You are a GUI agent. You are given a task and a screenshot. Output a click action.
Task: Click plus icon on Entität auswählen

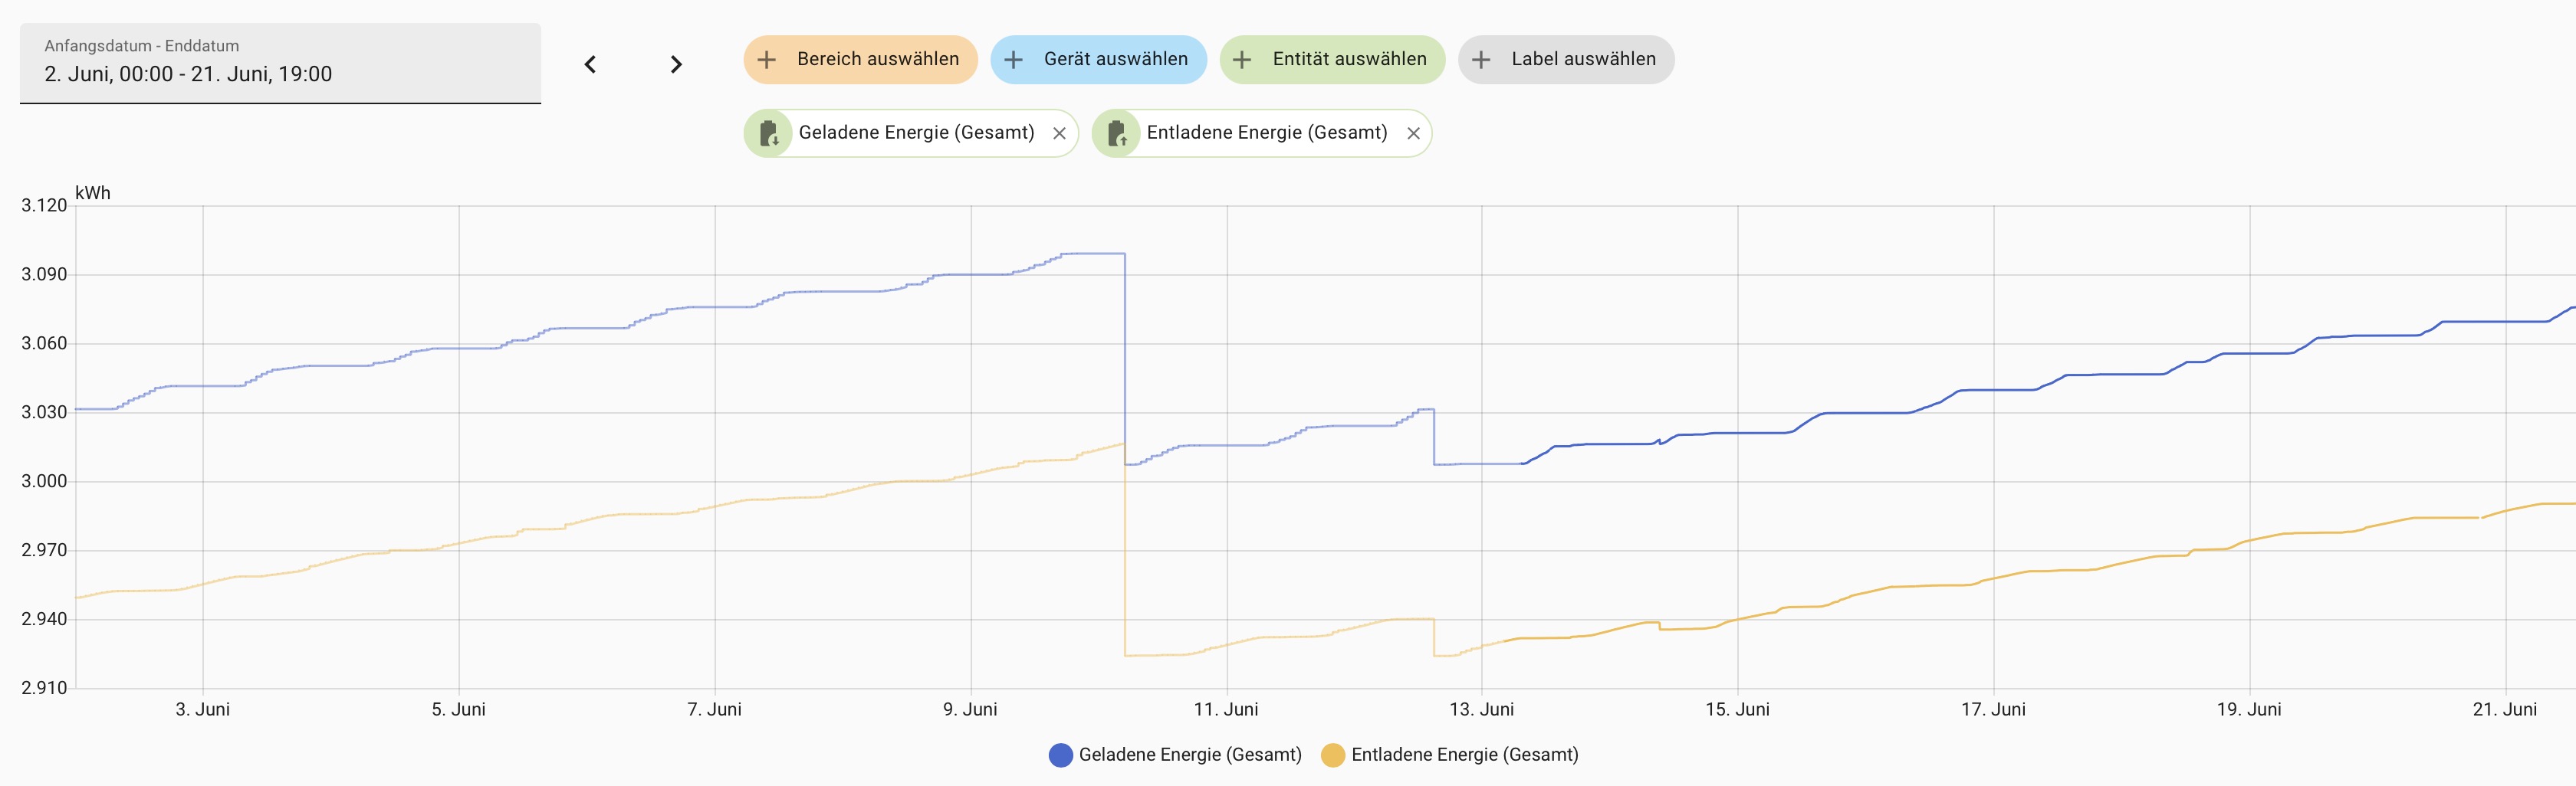point(1242,60)
